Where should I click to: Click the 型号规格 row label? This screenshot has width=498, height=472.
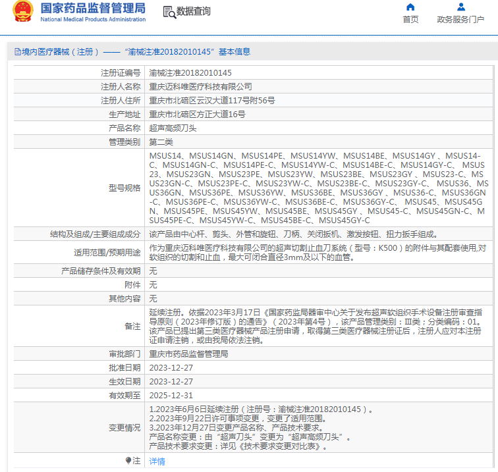tap(124, 188)
